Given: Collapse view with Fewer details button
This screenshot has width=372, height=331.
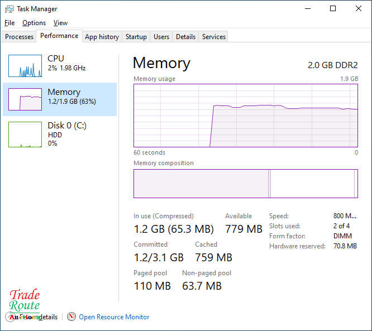Looking at the screenshot, I should pyautogui.click(x=34, y=317).
